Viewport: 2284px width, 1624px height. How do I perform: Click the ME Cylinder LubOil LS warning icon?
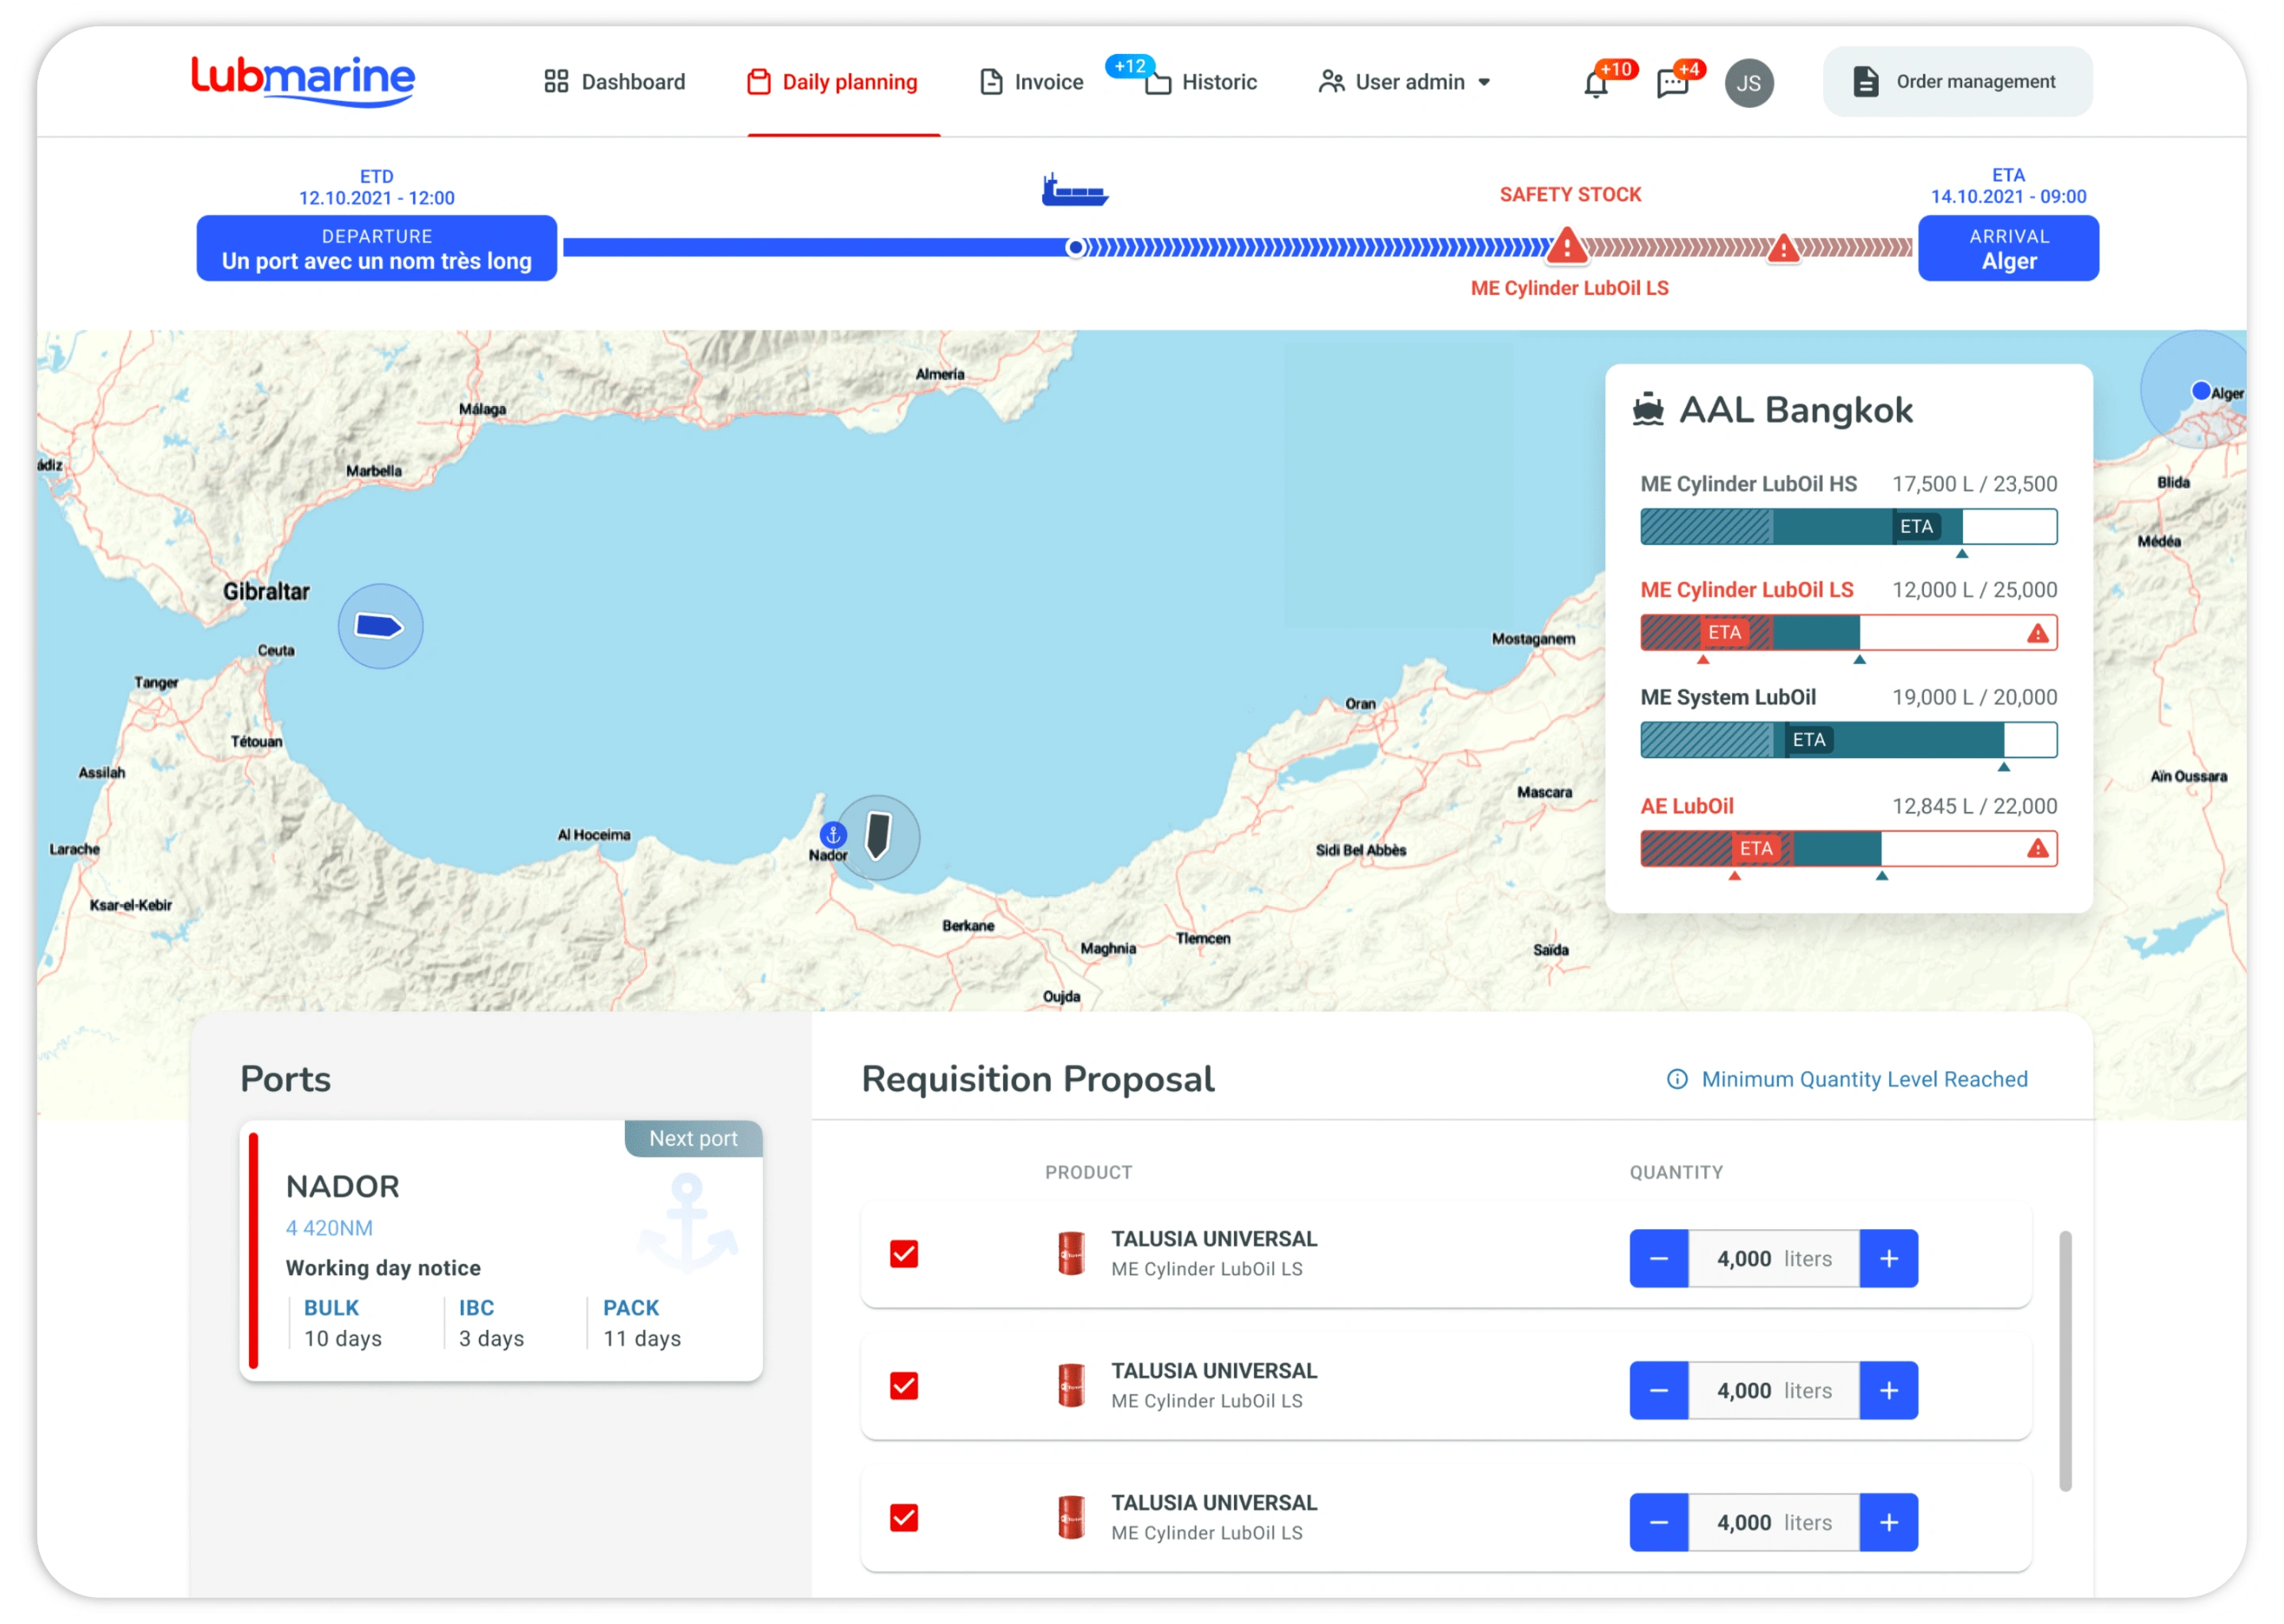[2037, 633]
